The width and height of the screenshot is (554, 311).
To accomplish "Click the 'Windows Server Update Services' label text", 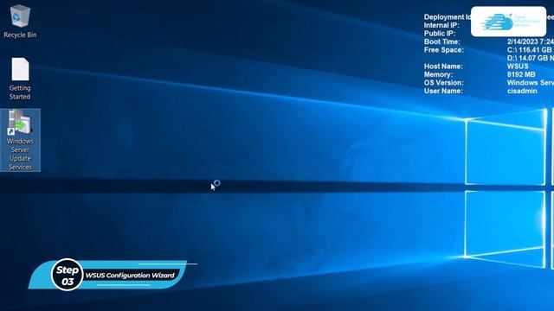I will click(x=20, y=154).
